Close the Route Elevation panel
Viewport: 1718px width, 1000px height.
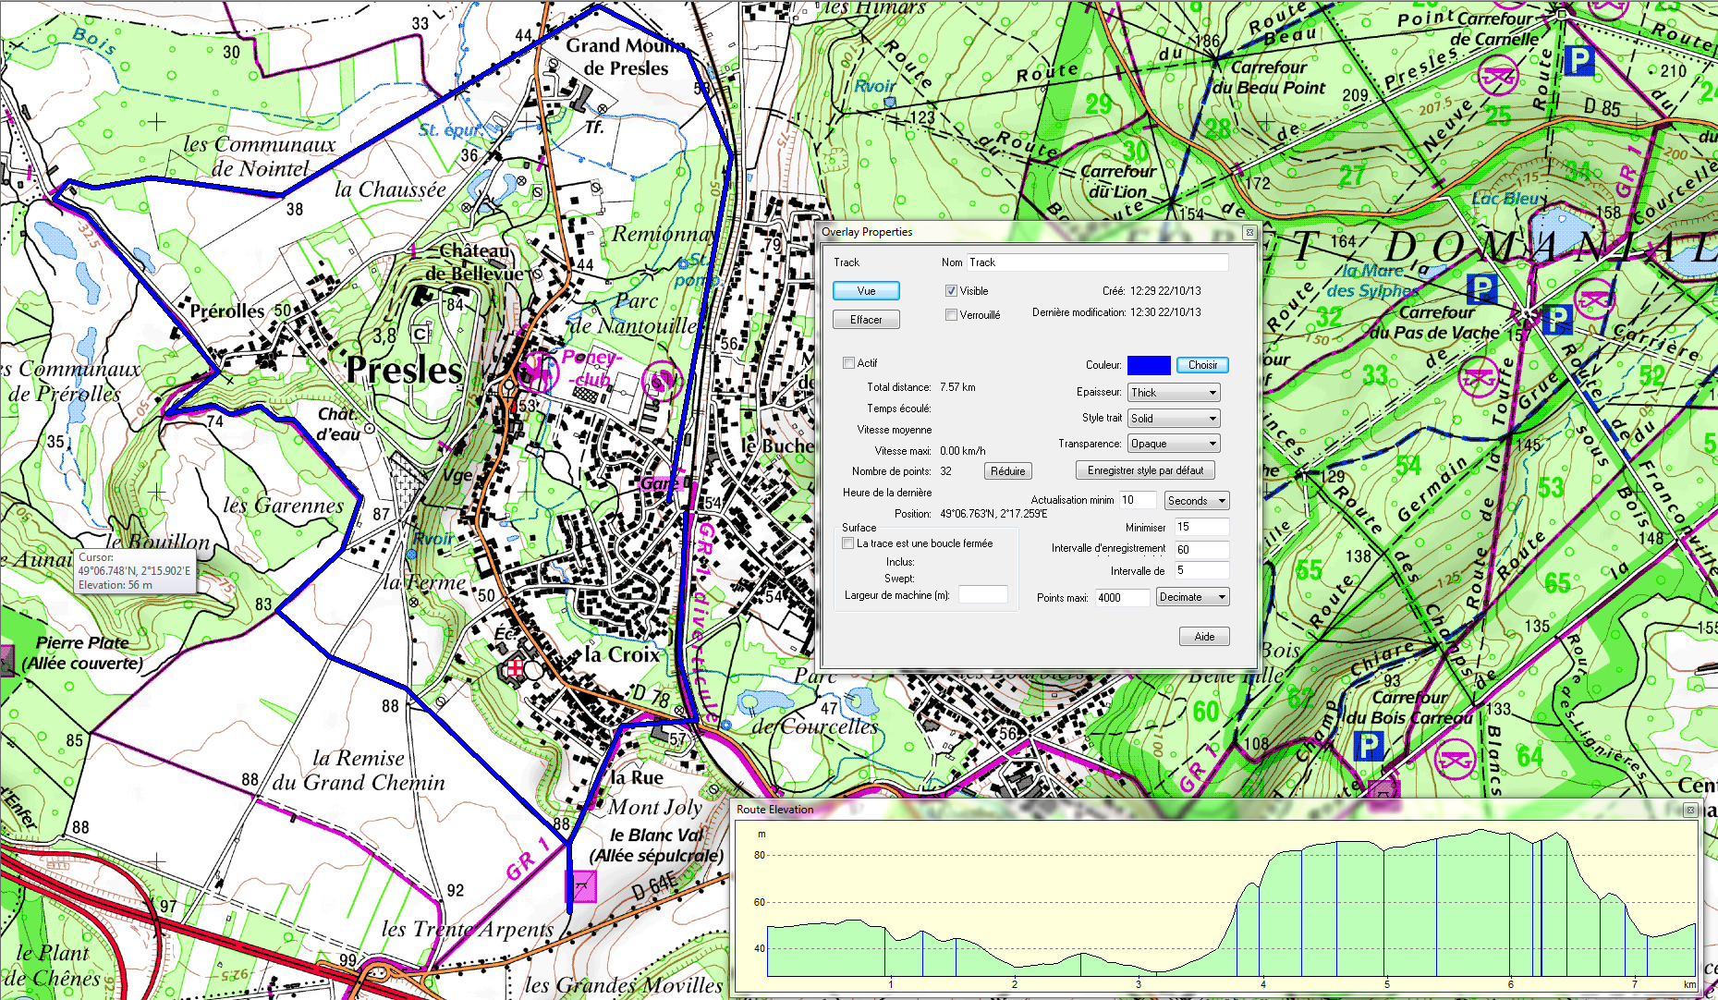[1689, 810]
